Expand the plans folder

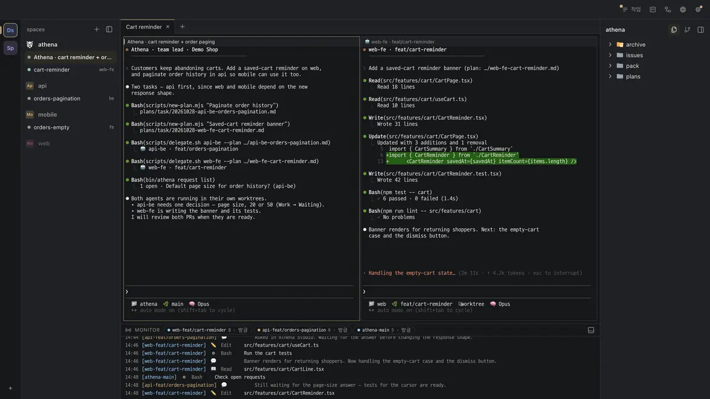pos(628,76)
